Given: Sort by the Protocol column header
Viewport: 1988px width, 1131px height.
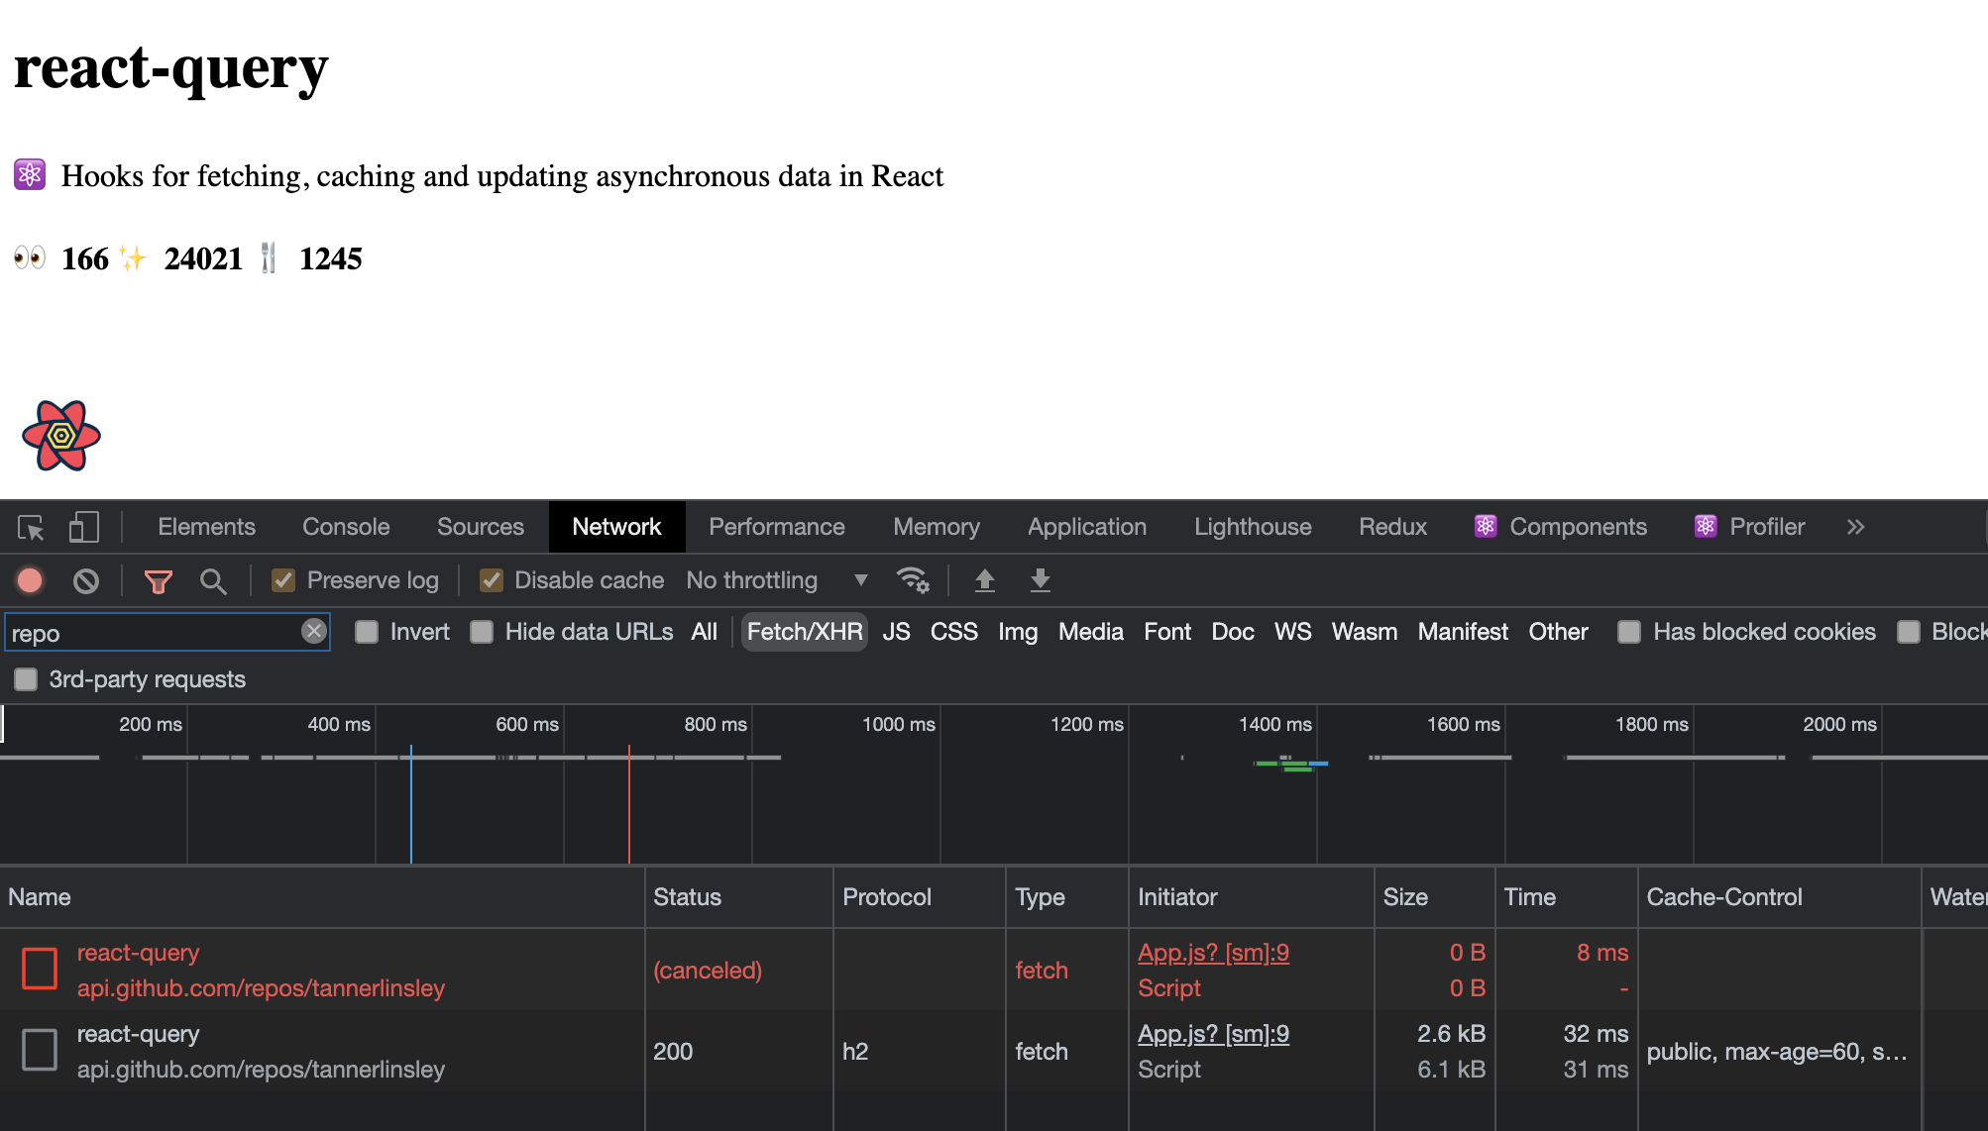Looking at the screenshot, I should [920, 897].
